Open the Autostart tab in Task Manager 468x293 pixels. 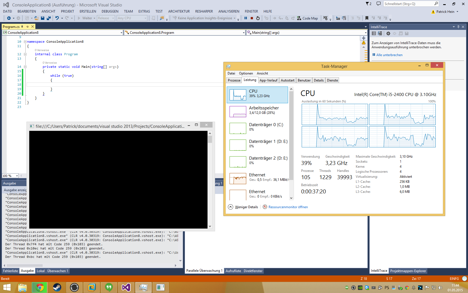click(x=287, y=80)
